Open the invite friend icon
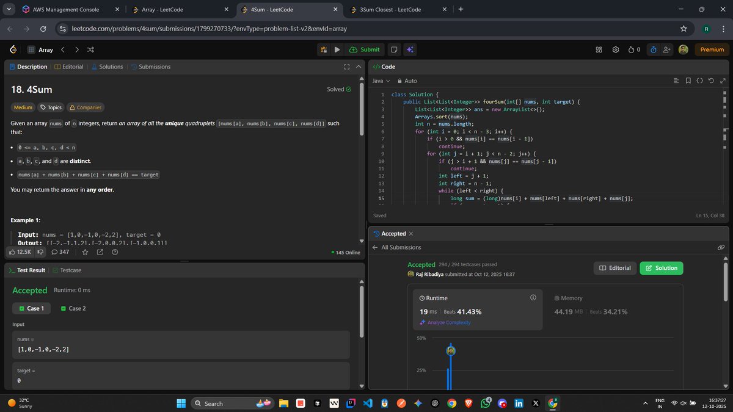The width and height of the screenshot is (733, 412). [666, 49]
